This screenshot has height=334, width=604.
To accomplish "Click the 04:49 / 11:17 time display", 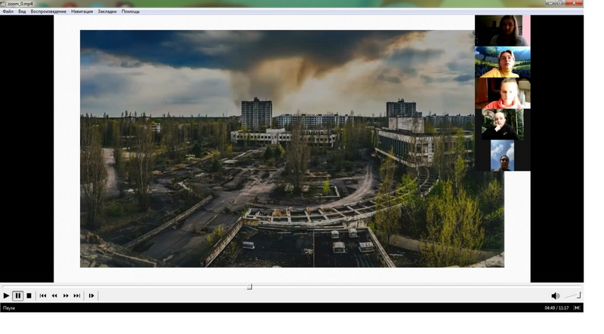I will coord(556,308).
